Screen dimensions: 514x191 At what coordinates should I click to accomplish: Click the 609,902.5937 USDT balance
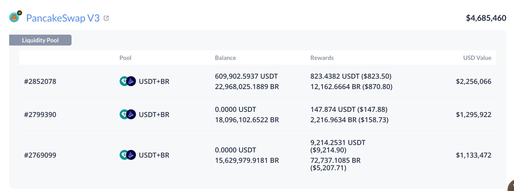coord(246,76)
